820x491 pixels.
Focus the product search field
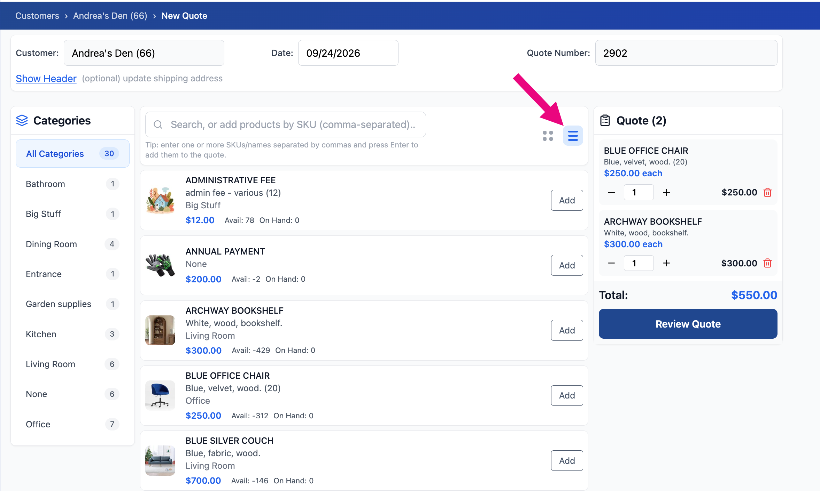(x=286, y=124)
